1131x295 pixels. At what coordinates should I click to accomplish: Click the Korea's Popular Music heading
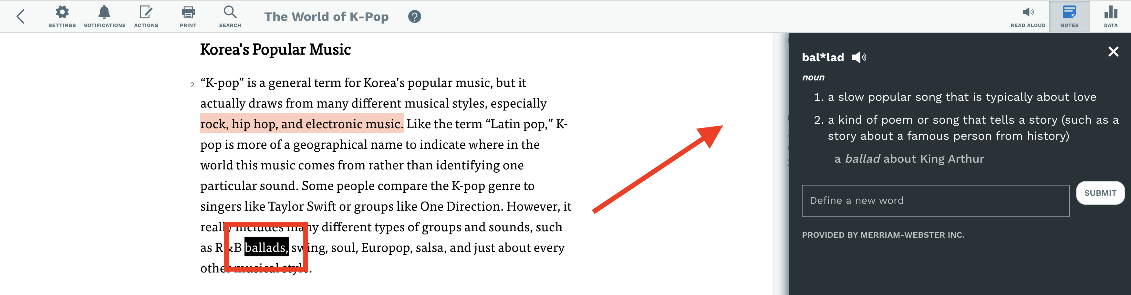click(275, 50)
